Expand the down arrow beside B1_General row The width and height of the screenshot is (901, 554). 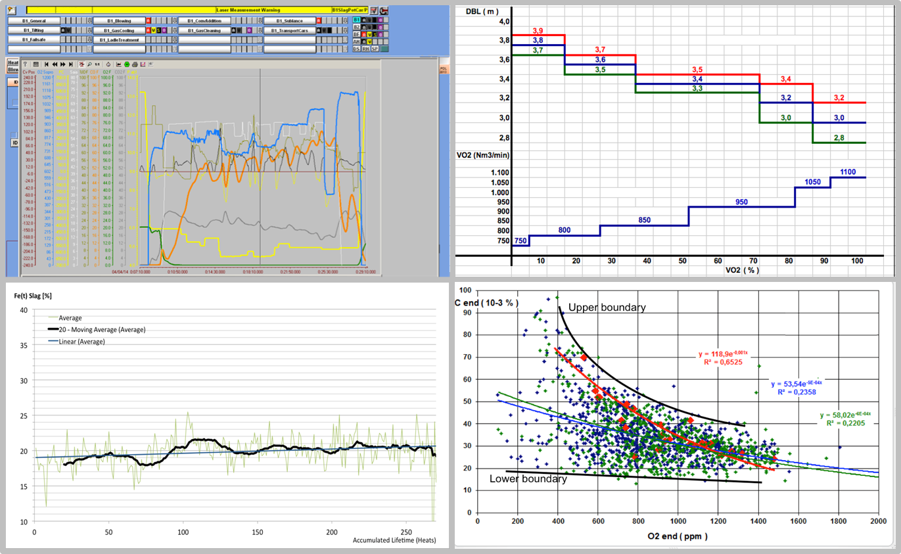coord(89,21)
